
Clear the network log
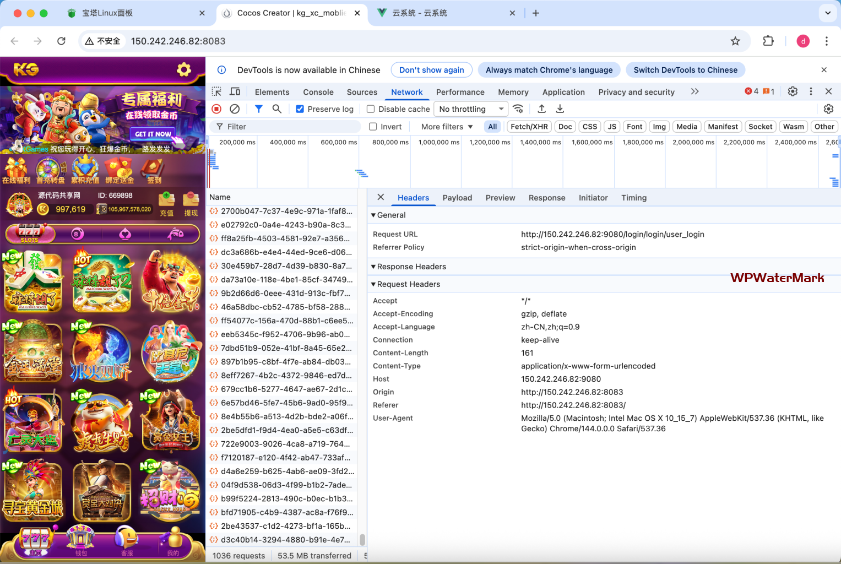pos(235,109)
